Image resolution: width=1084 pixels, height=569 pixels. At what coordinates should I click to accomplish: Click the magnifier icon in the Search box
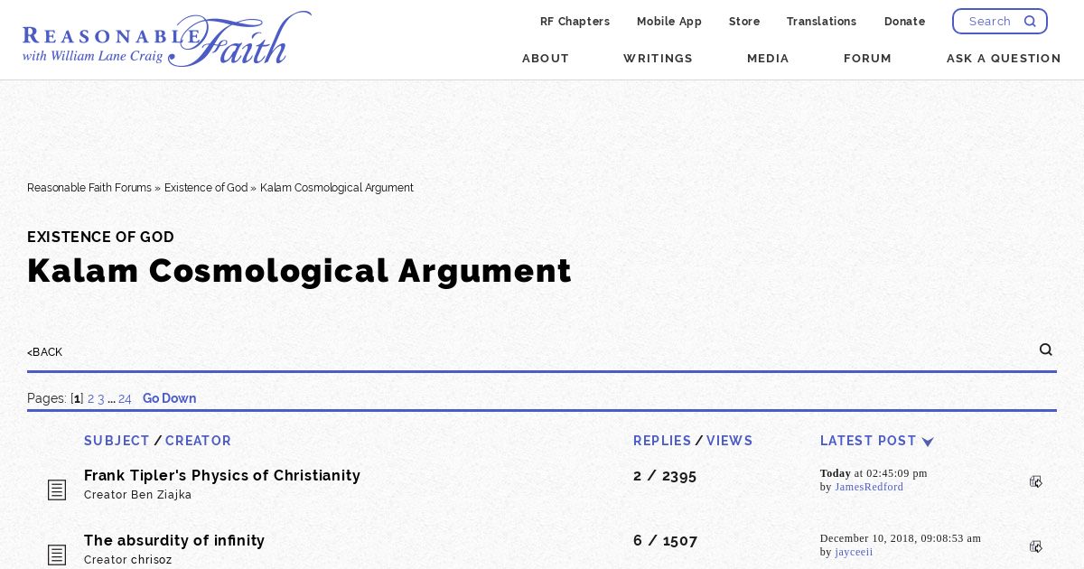point(1030,21)
